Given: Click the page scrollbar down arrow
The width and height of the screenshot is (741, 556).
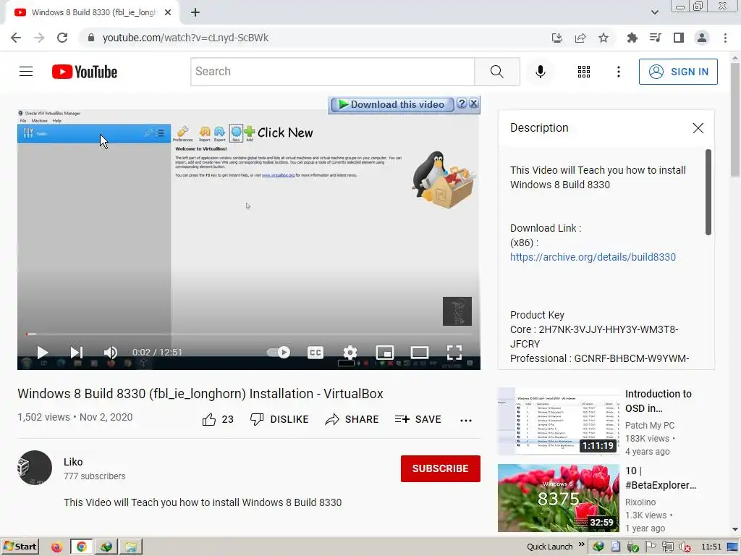Looking at the screenshot, I should point(735,529).
